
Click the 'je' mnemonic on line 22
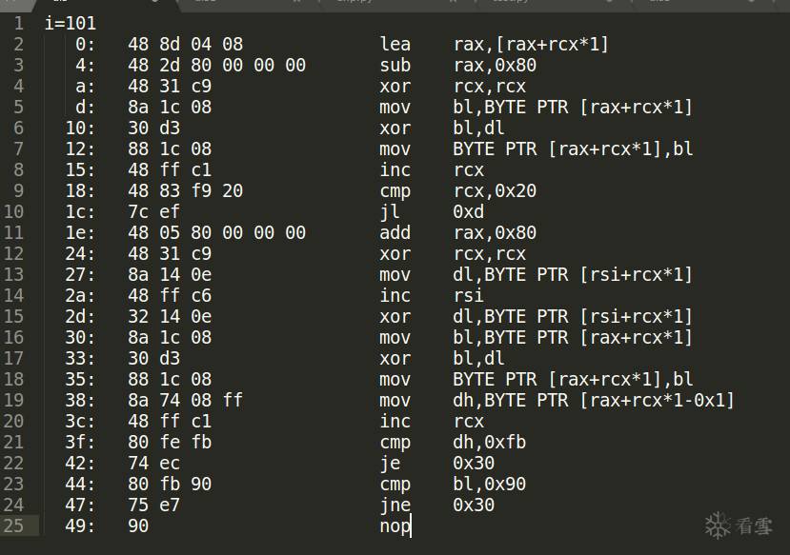pos(390,463)
